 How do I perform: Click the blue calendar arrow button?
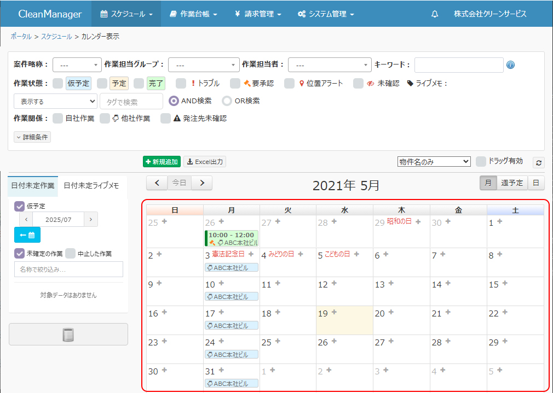tap(27, 235)
